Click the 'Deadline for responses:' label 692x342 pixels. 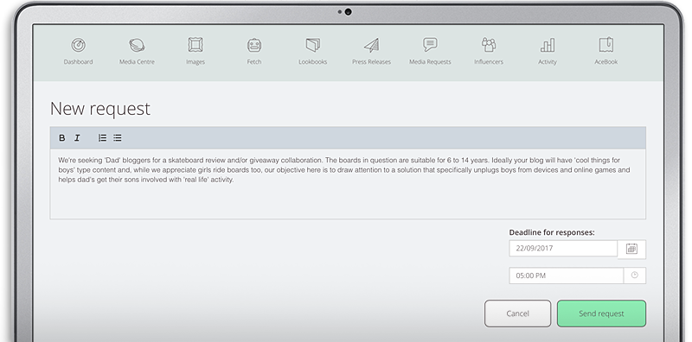coord(552,232)
